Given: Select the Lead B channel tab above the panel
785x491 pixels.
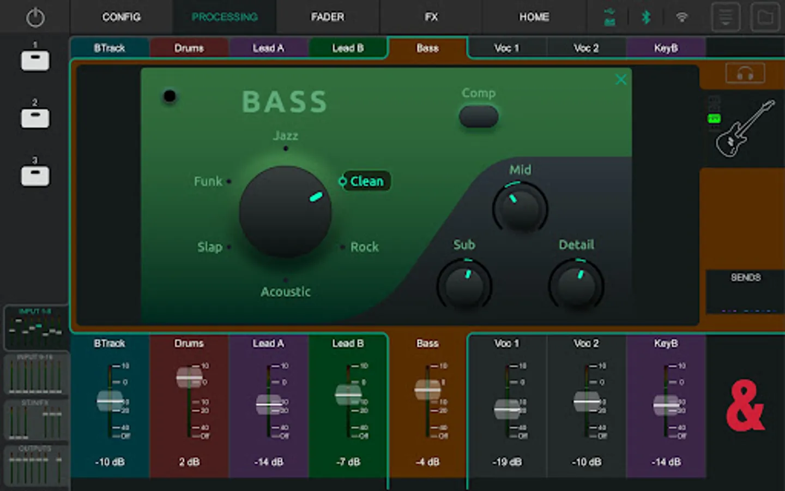Looking at the screenshot, I should [348, 48].
